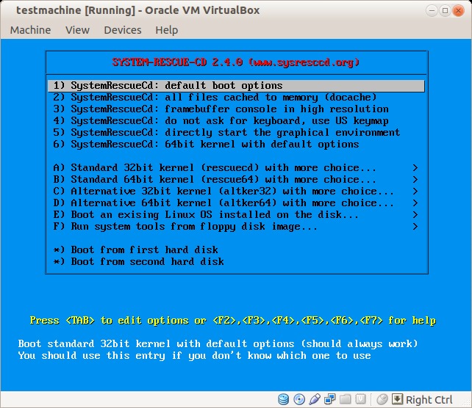Expand submenu arrow for floppy disk image
Image resolution: width=472 pixels, height=408 pixels.
pos(415,226)
